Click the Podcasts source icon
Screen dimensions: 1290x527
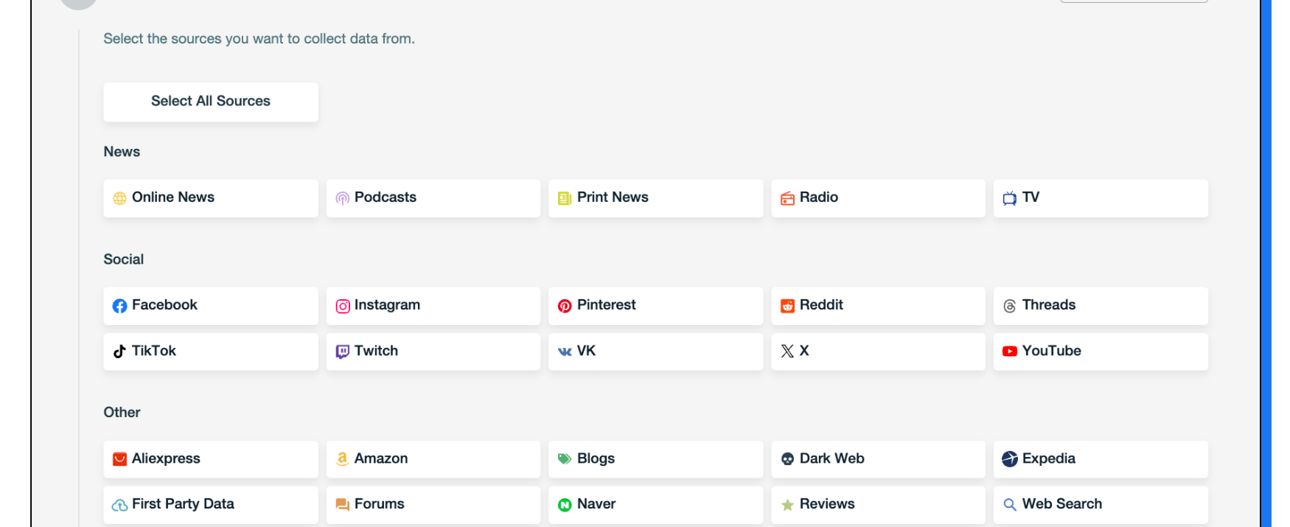click(342, 198)
